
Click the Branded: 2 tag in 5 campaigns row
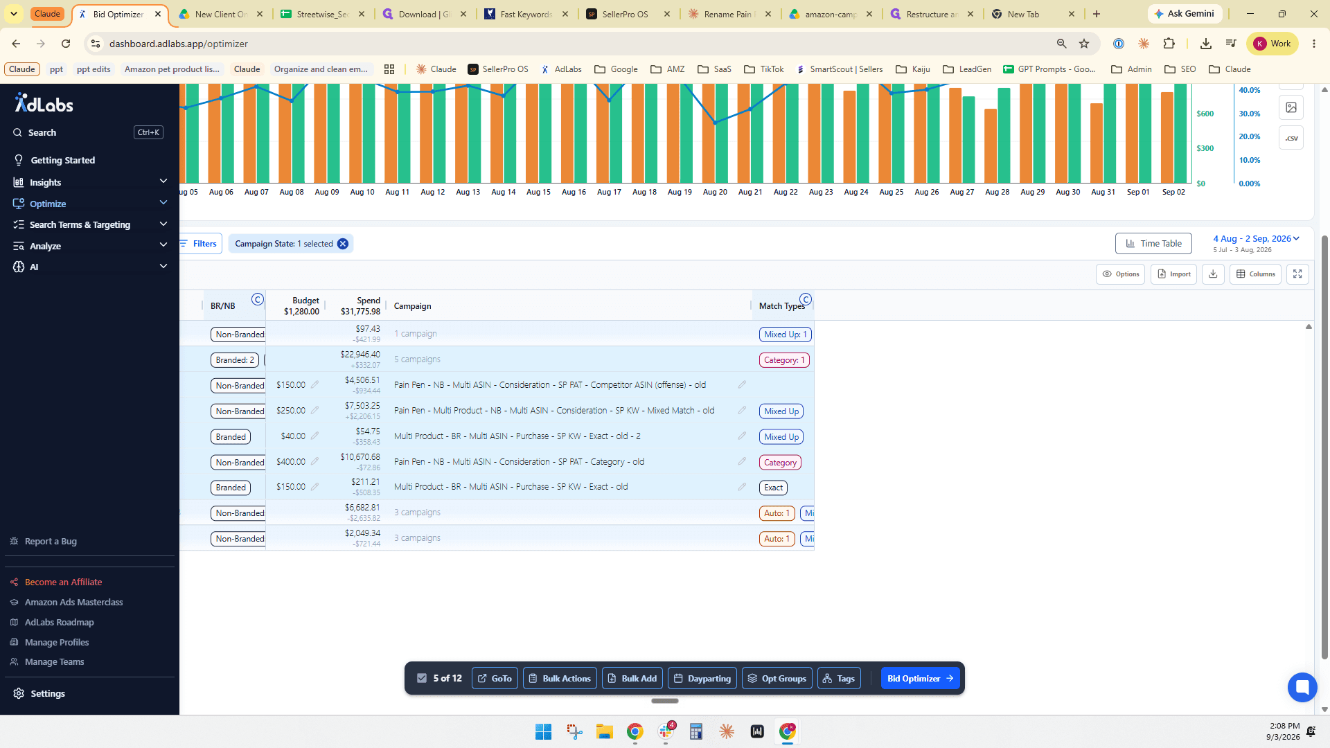tap(234, 360)
